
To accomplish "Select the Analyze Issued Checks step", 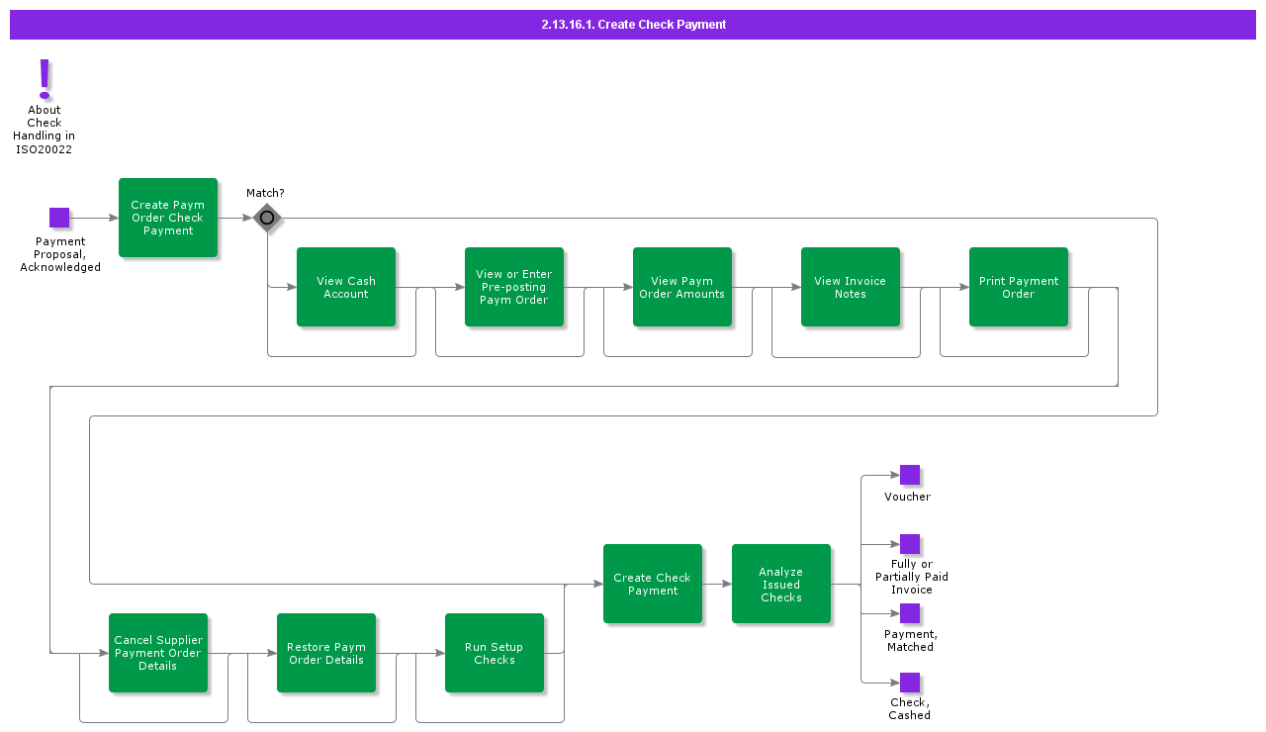I will 781,584.
